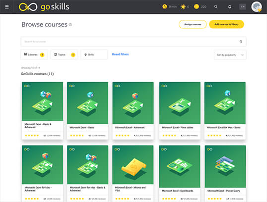Click the Microsoft Excel - Dashboards title
The height and width of the screenshot is (202, 267).
[x=178, y=191]
